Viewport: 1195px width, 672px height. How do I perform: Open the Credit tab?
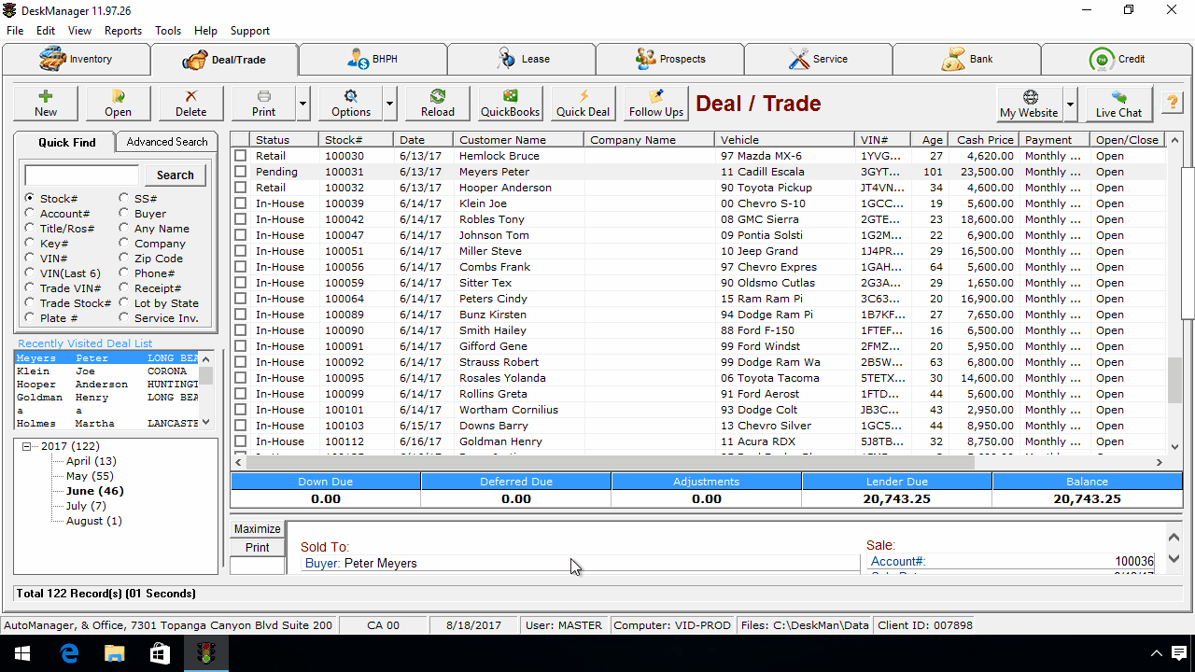(1117, 59)
